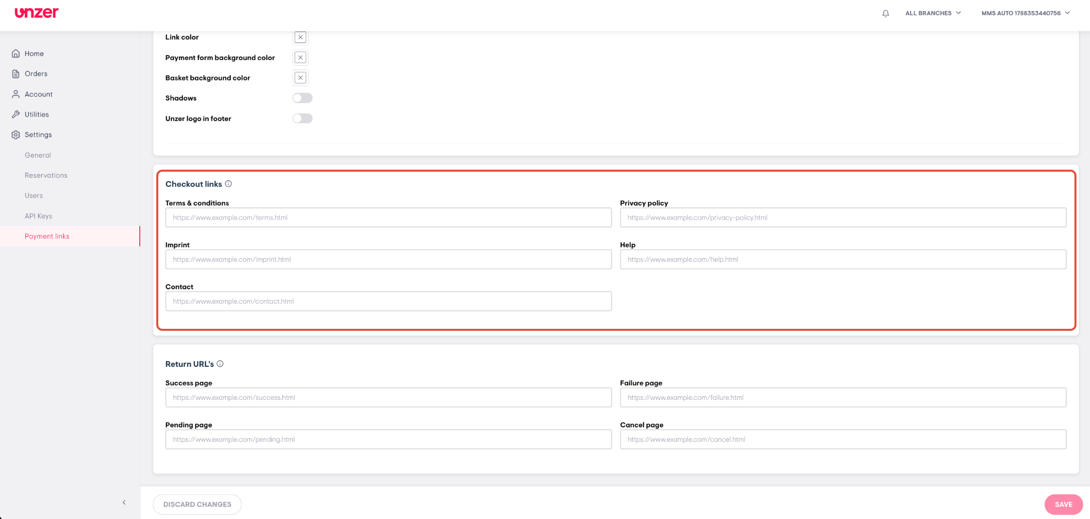Screen dimensions: 1090x519
Task: Click the Account label in sidebar
Action: click(39, 94)
